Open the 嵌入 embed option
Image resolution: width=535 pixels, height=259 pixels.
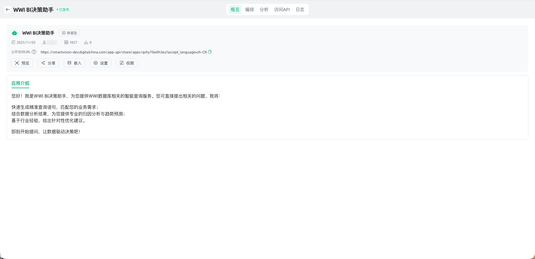pos(74,63)
